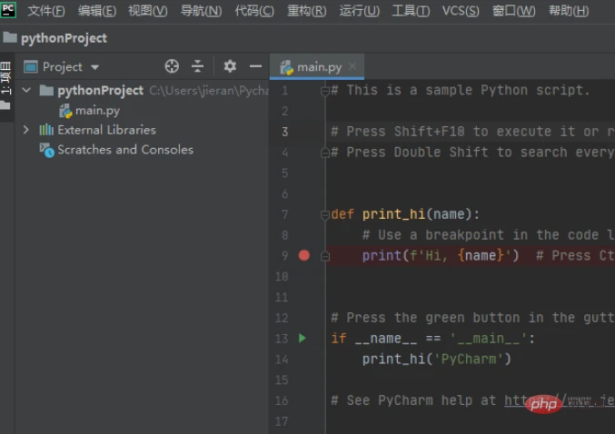Click pythonProject breadcrumb in navigation bar

(x=62, y=38)
